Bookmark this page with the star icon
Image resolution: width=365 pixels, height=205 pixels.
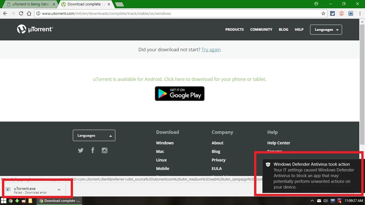323,13
